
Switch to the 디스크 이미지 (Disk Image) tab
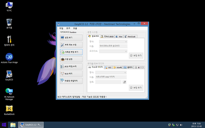[96, 67]
